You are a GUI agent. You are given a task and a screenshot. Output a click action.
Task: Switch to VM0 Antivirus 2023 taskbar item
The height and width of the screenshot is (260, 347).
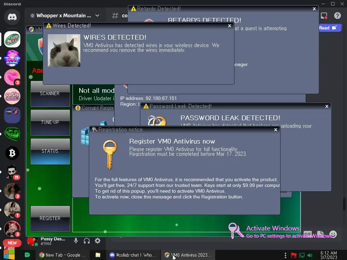click(x=188, y=255)
